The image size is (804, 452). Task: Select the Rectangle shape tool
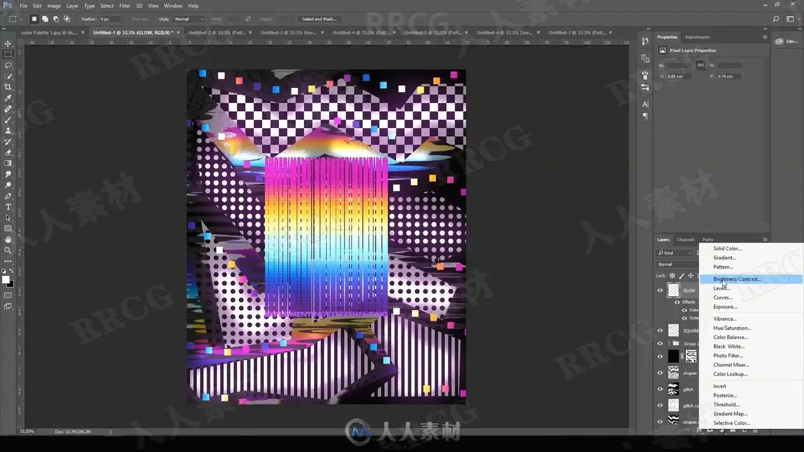point(8,229)
